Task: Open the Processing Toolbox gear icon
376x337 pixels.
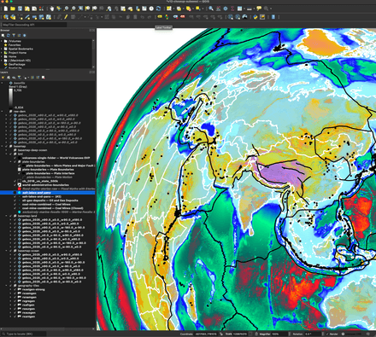Action: 226,9
